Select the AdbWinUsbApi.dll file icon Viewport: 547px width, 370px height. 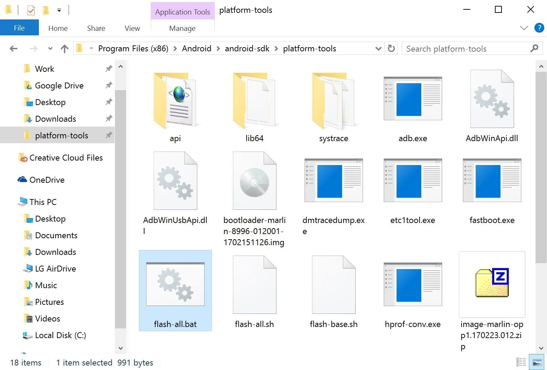[x=175, y=180]
